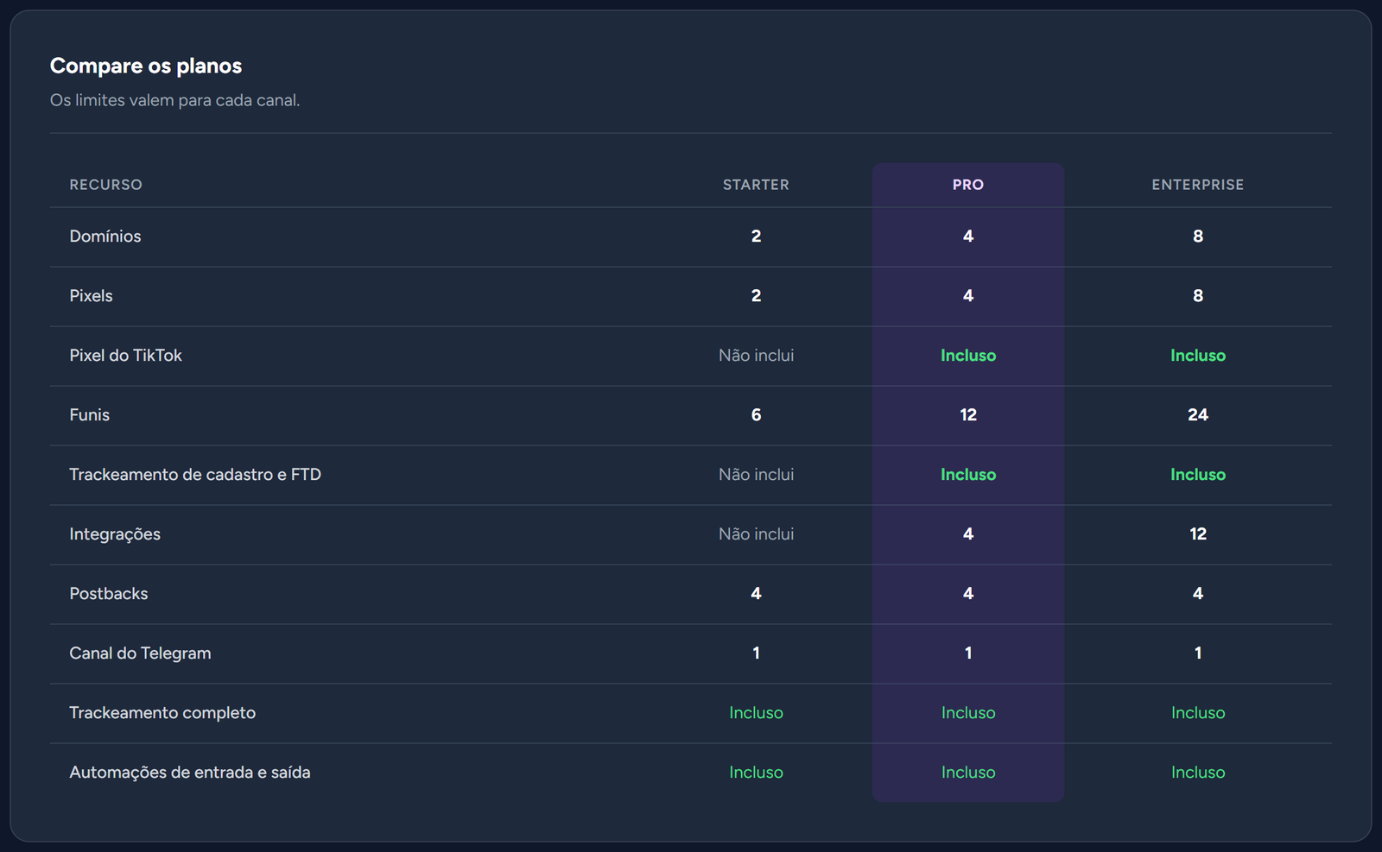Click the 'Pixel do TikTok' row label
The width and height of the screenshot is (1382, 852).
pyautogui.click(x=126, y=355)
